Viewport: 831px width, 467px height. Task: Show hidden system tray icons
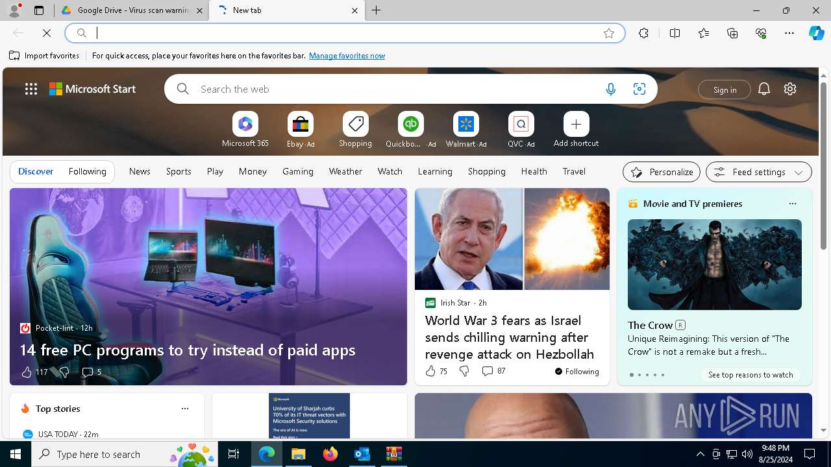(700, 454)
